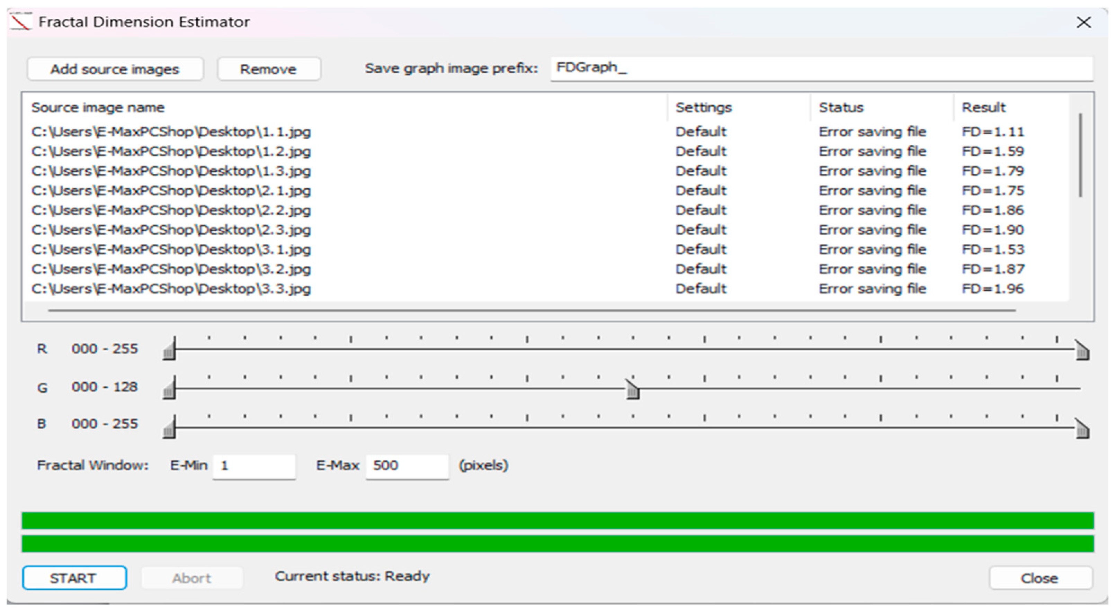Image resolution: width=1116 pixels, height=613 pixels.
Task: Click the vertical scrollbar of the image list
Action: pyautogui.click(x=1081, y=155)
